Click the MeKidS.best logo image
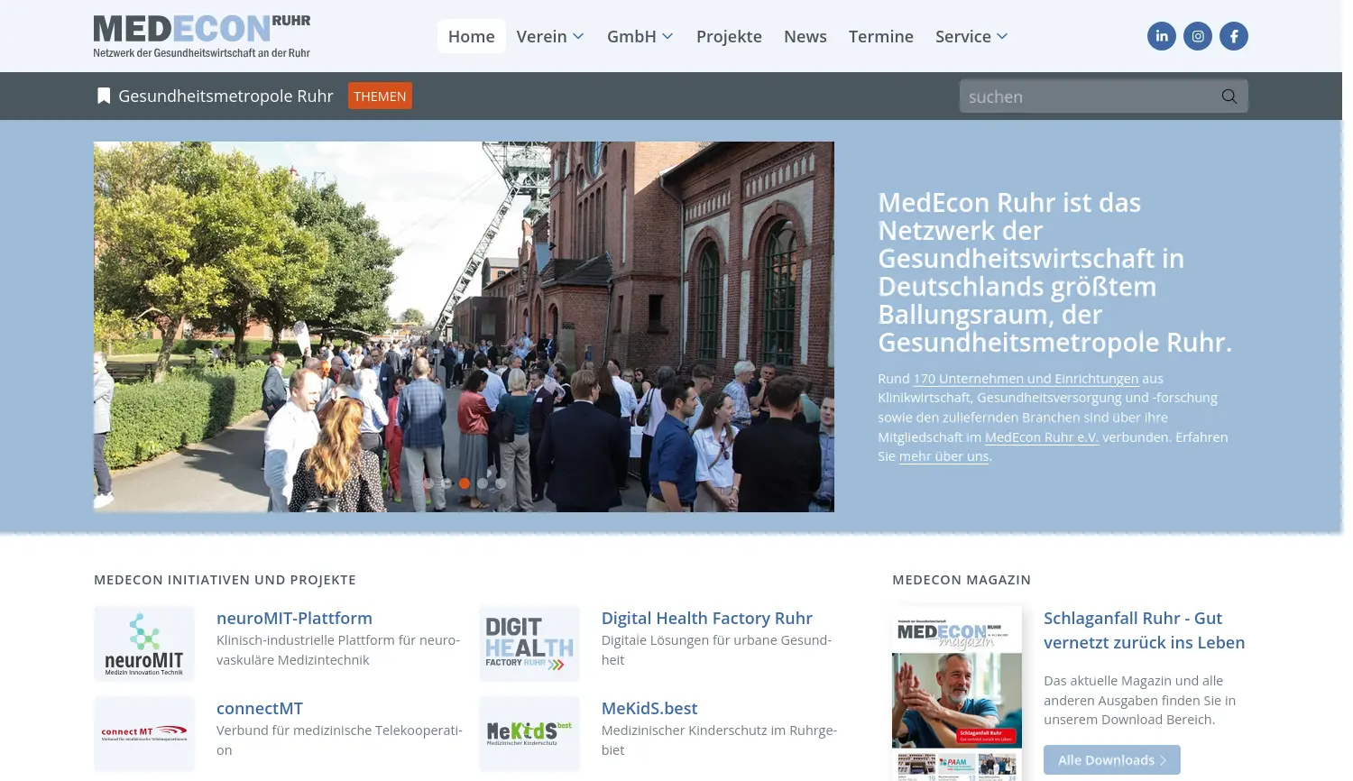 coord(529,733)
